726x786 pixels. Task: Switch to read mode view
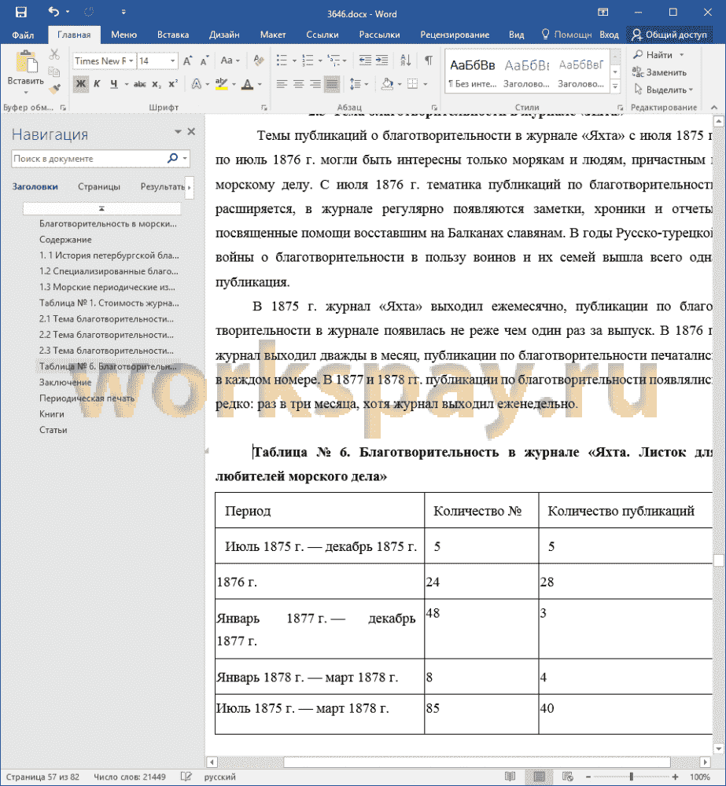point(510,777)
